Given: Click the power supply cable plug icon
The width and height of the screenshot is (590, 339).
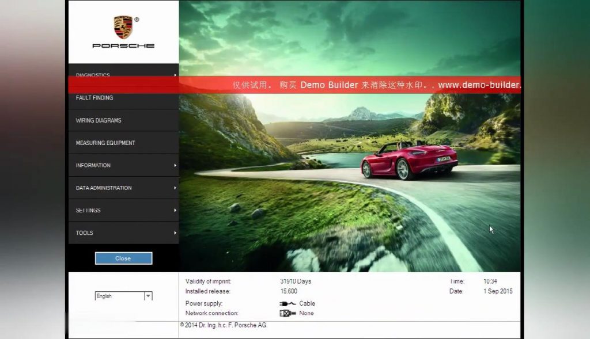Looking at the screenshot, I should [288, 303].
